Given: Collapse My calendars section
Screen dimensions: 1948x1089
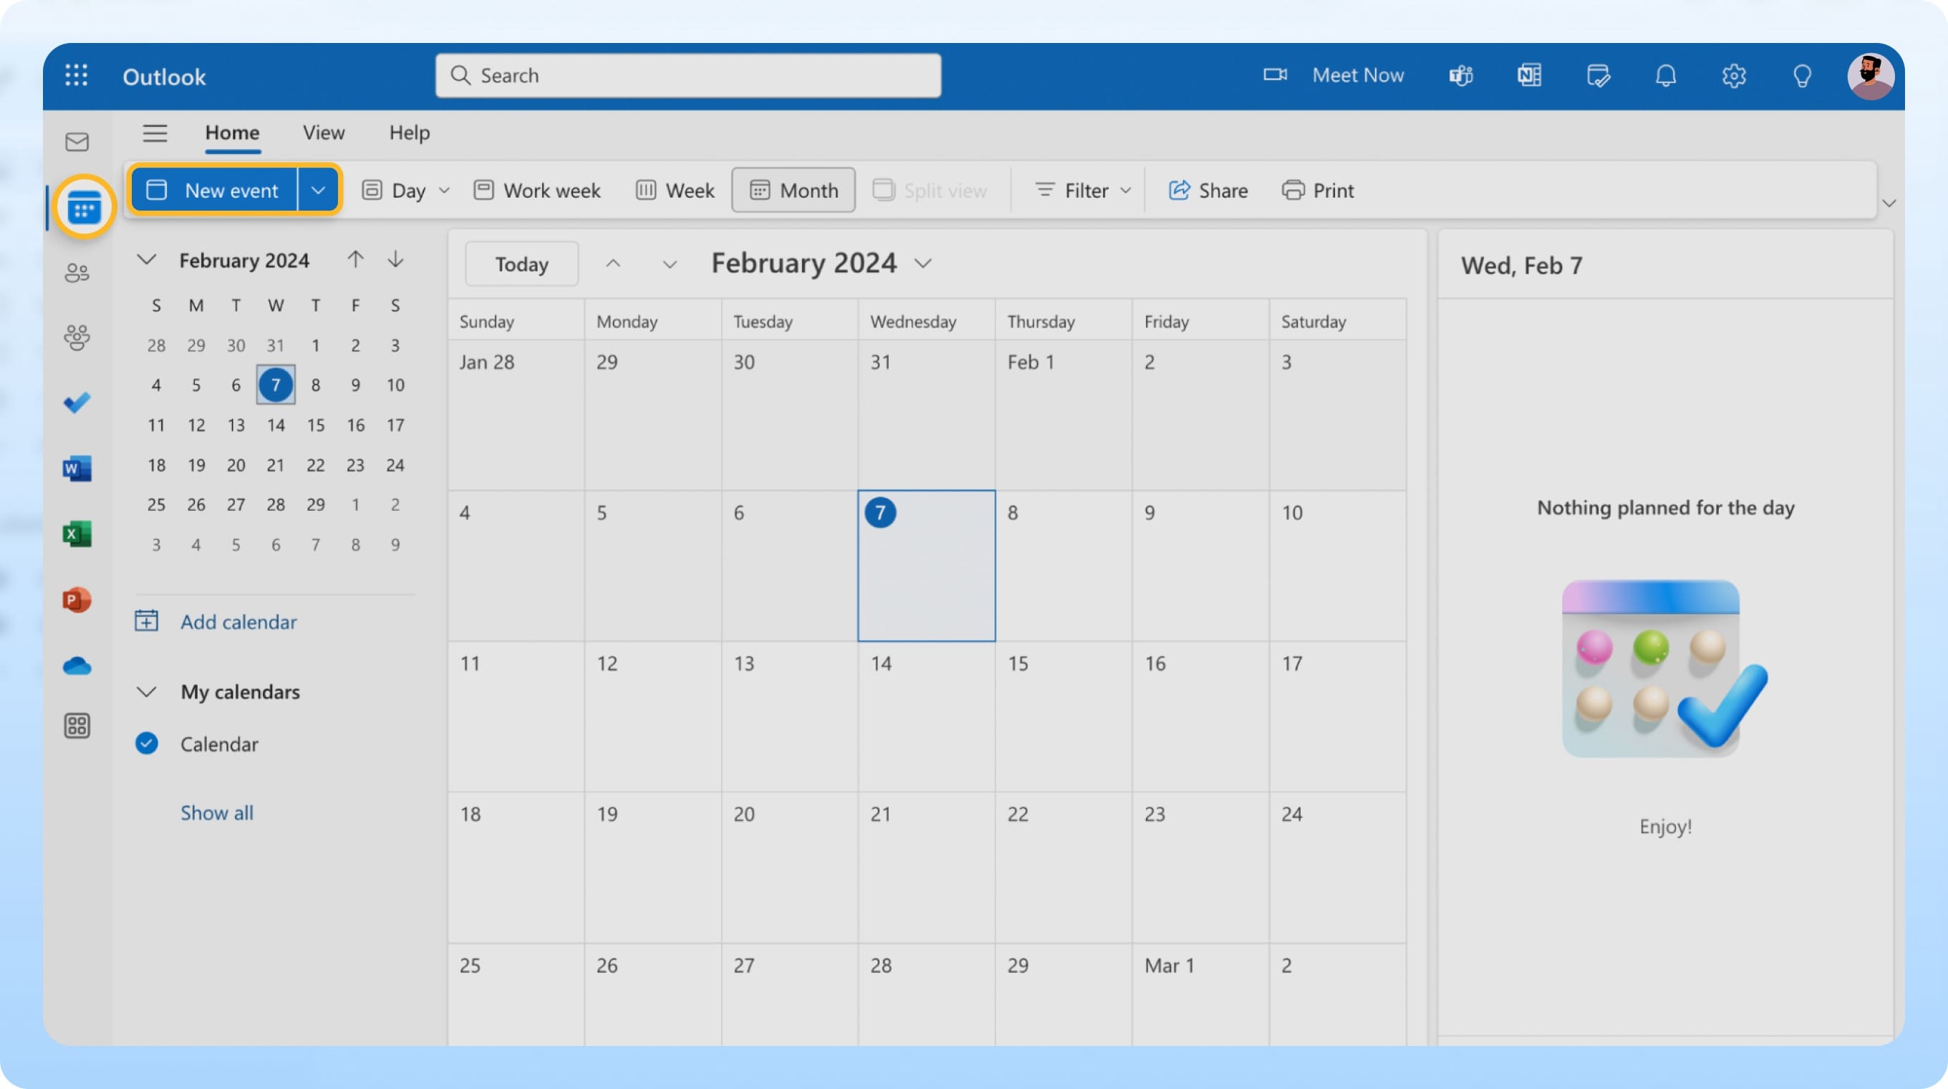Looking at the screenshot, I should 146,691.
